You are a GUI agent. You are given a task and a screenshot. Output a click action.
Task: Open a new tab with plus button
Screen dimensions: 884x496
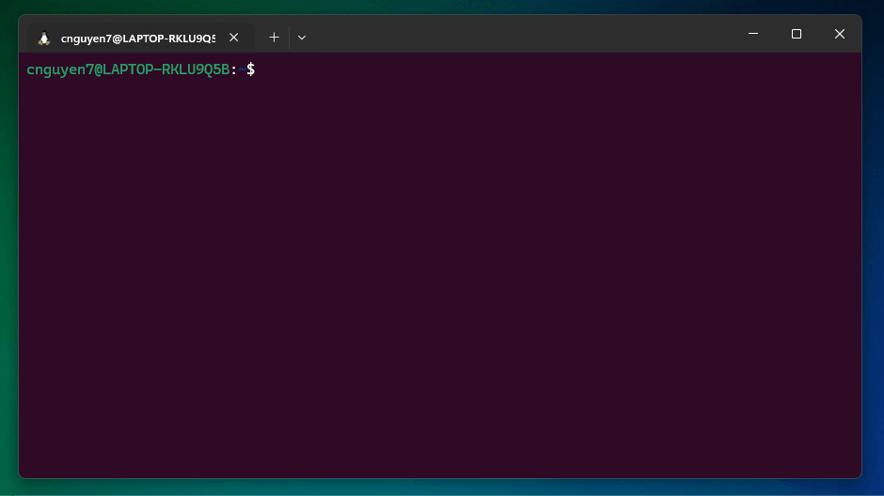[274, 38]
